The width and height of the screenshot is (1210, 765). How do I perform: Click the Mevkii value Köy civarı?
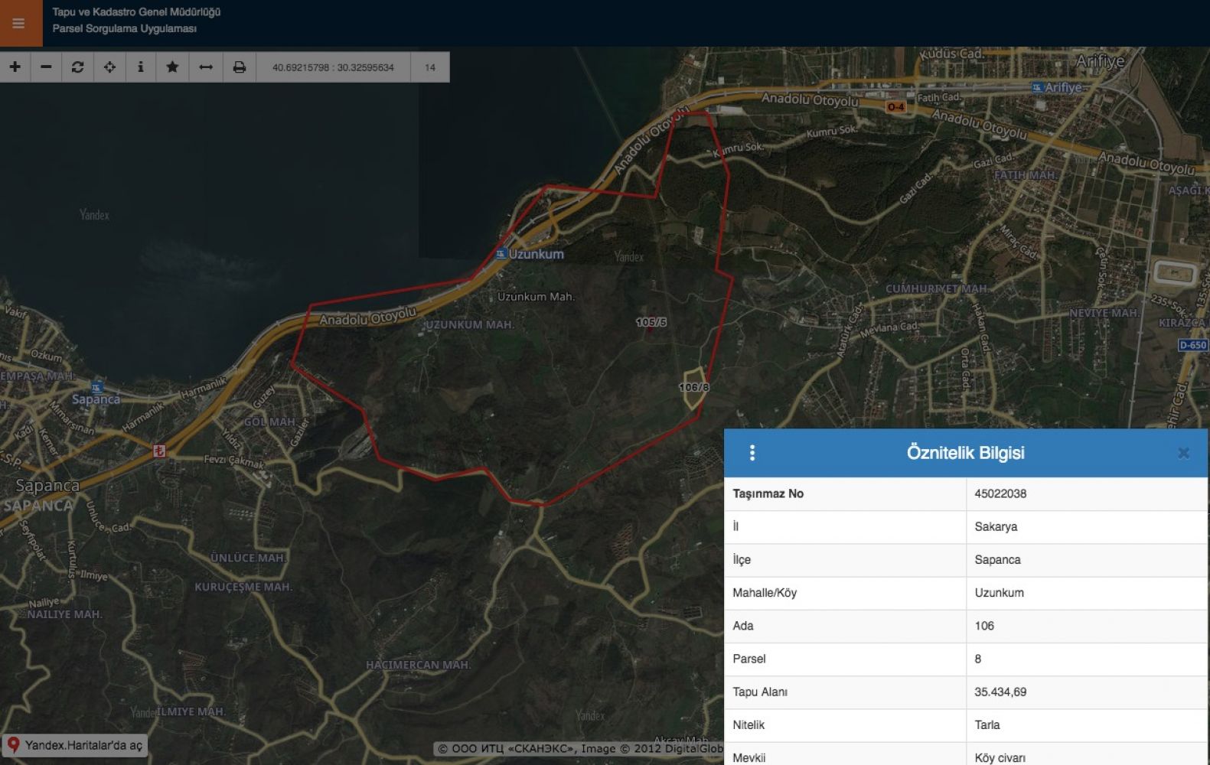[x=1000, y=757]
